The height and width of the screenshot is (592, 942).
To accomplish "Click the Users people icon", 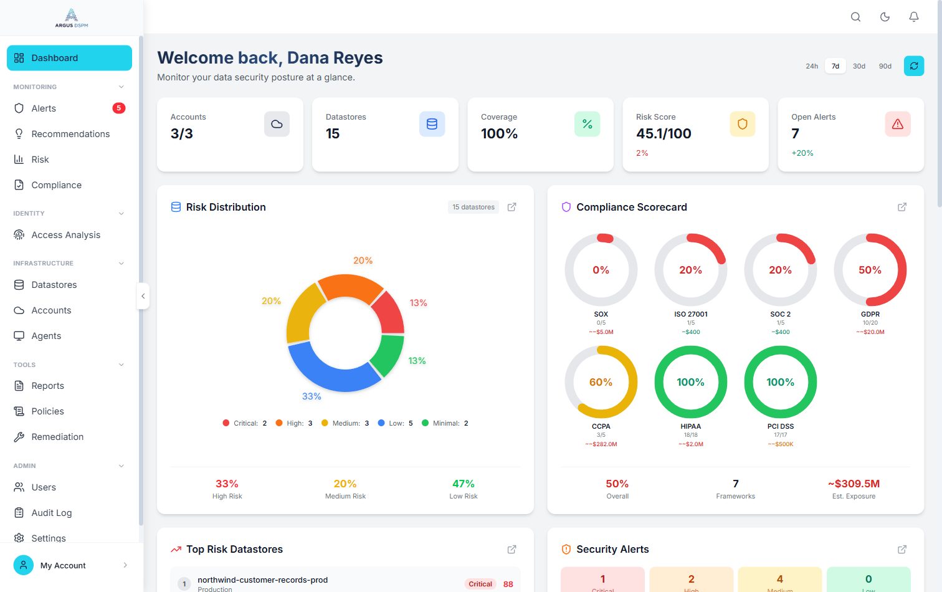I will [19, 487].
